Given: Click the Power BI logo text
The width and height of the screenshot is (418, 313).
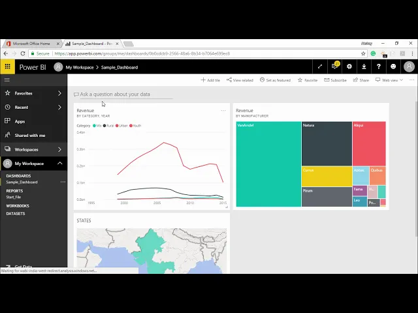Looking at the screenshot, I should pyautogui.click(x=33, y=67).
